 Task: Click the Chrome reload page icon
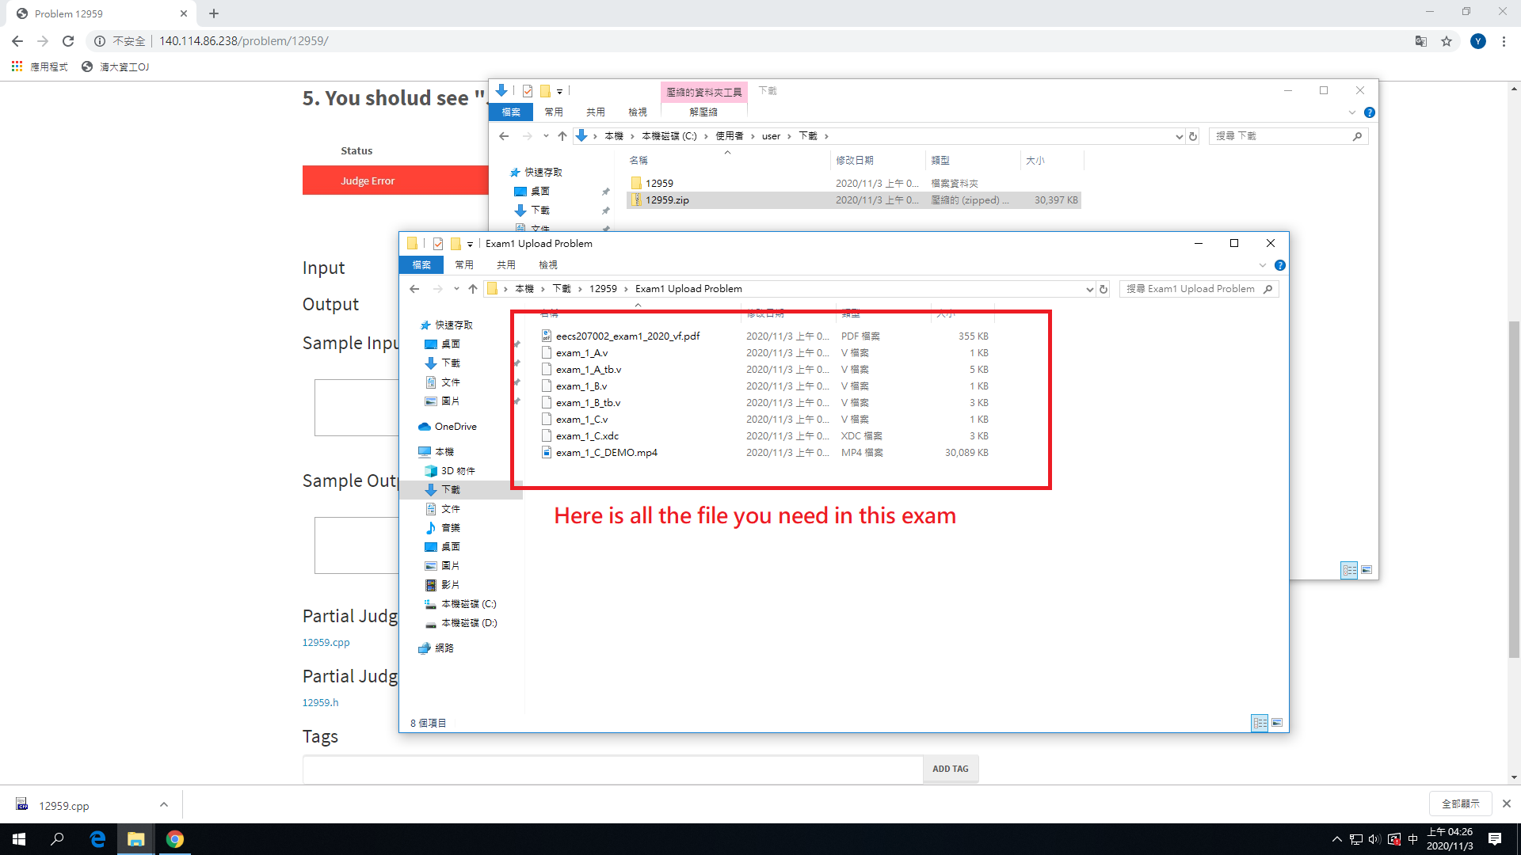(68, 41)
